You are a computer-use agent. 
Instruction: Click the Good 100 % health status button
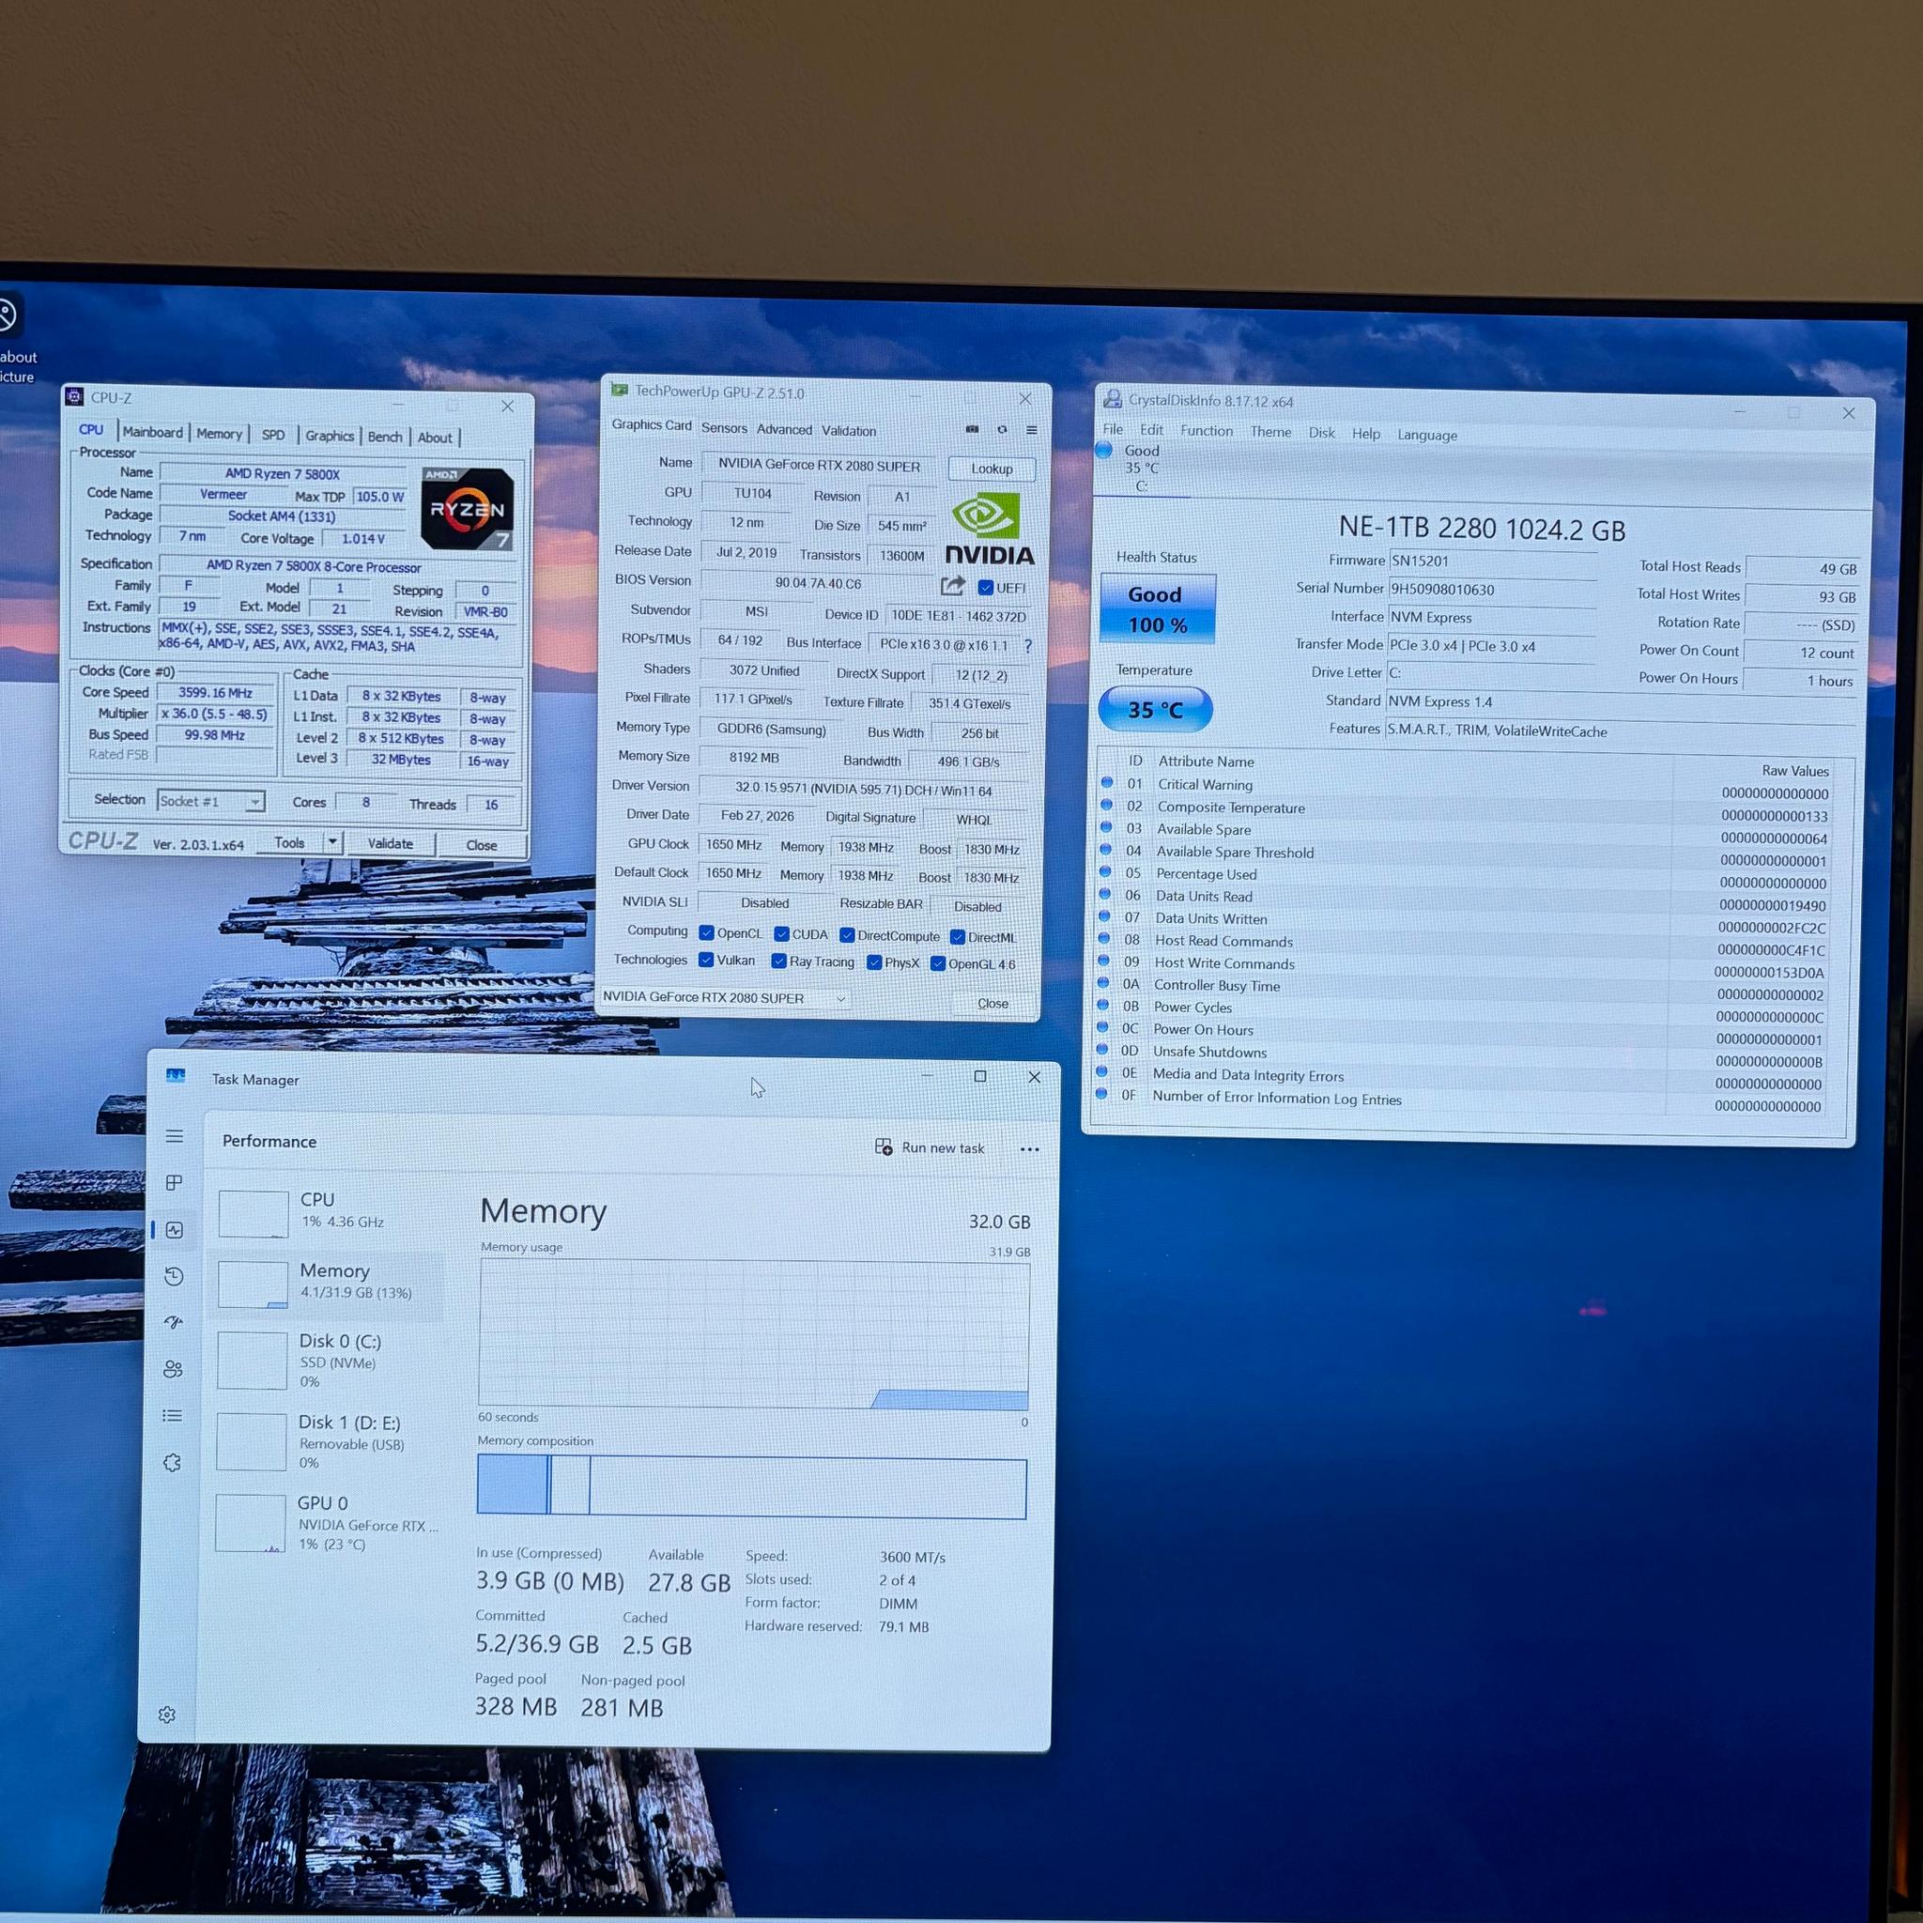[1158, 609]
